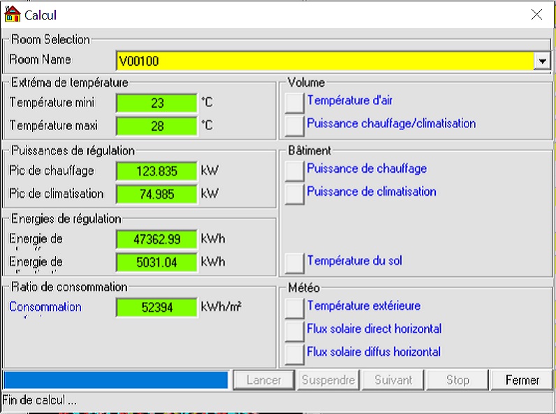
Task: Toggle the Puissance de climatisation square button
Action: tap(295, 194)
